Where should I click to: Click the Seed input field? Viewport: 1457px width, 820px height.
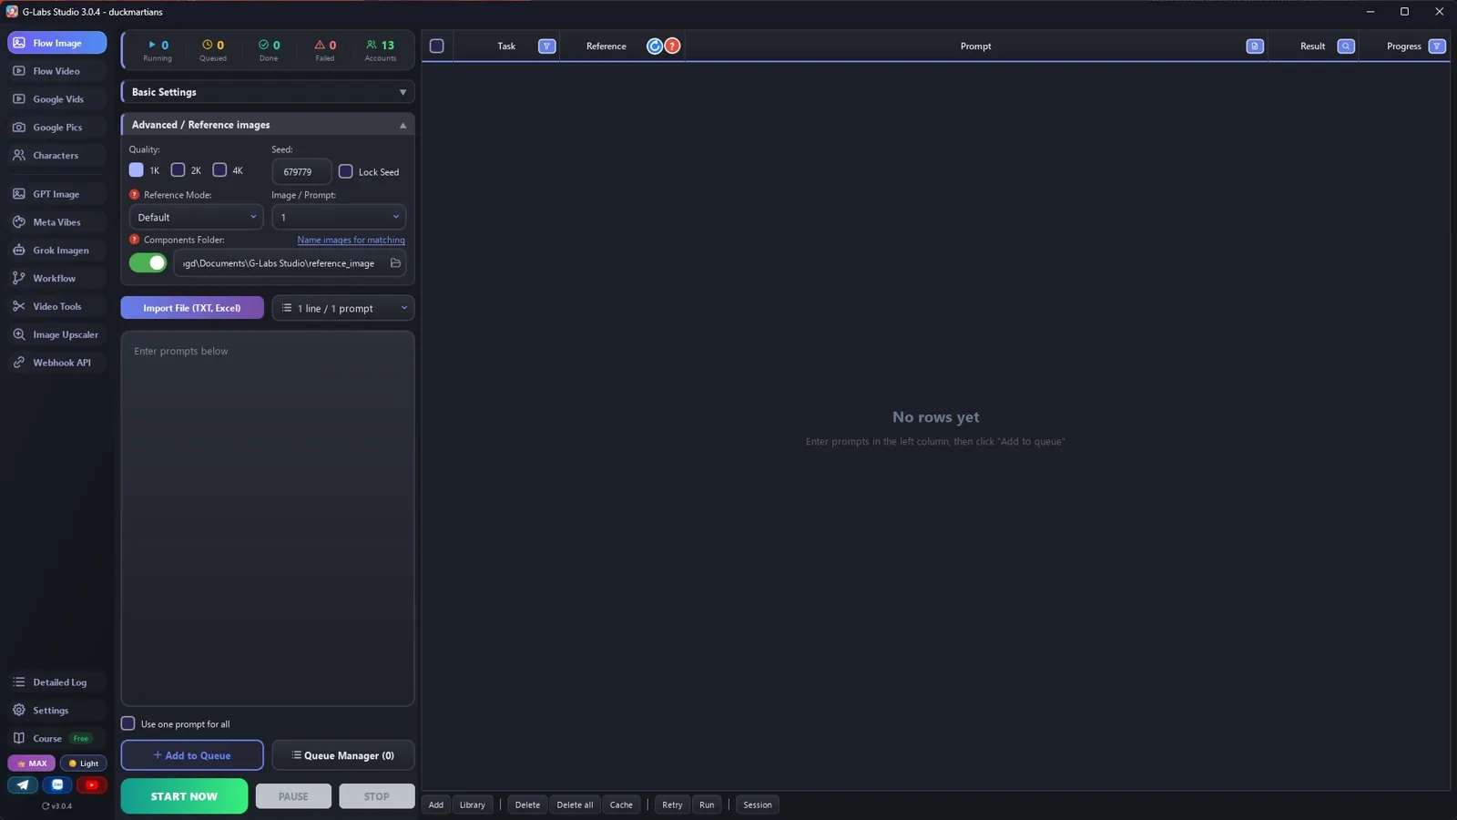(x=301, y=171)
